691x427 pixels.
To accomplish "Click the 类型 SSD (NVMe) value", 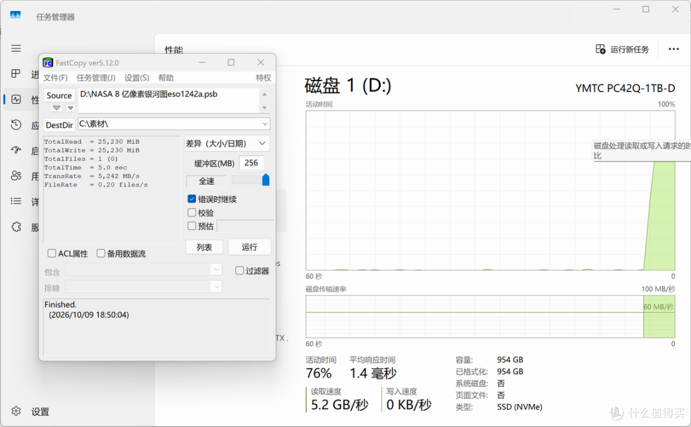I will pos(520,407).
